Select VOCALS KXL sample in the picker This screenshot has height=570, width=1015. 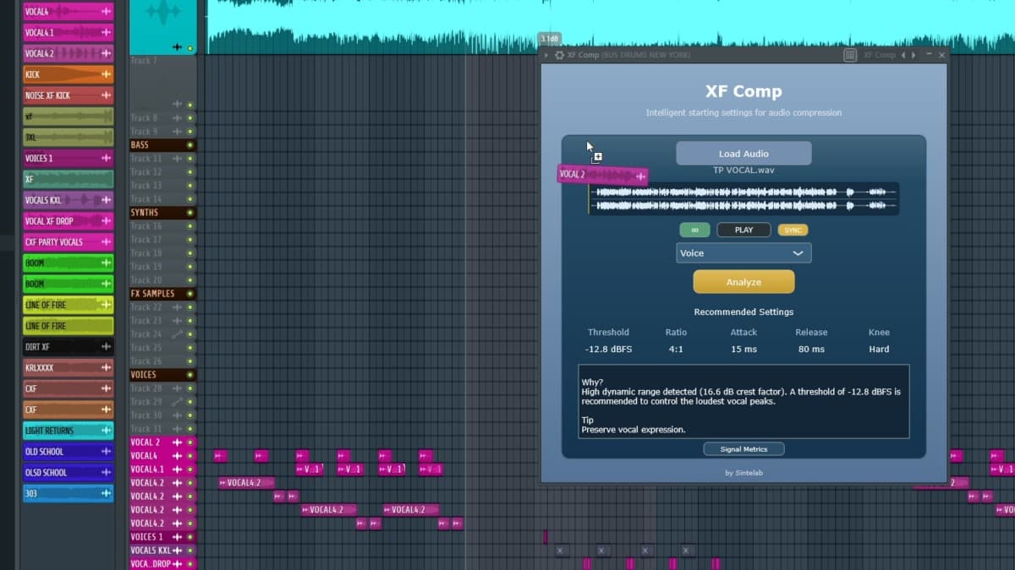click(68, 200)
